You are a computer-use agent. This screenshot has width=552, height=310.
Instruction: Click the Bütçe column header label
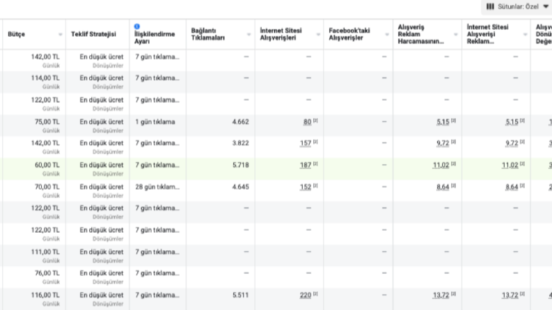(16, 34)
